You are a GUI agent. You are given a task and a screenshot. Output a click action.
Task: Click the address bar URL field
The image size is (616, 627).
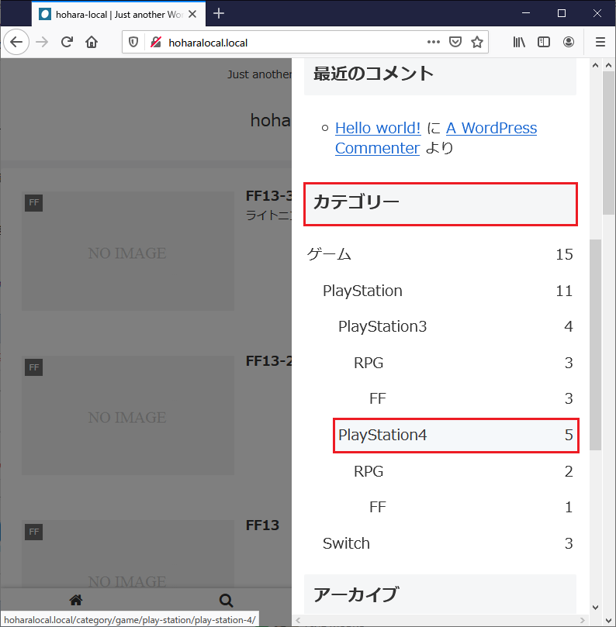295,43
